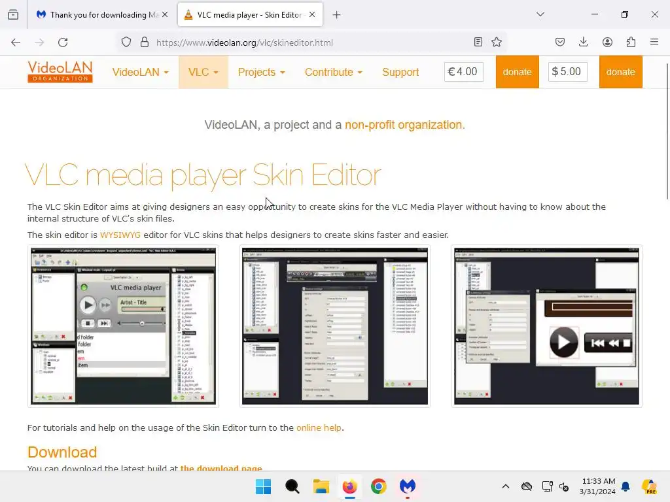Click the padlock site information icon
This screenshot has height=502, width=670.
point(145,42)
